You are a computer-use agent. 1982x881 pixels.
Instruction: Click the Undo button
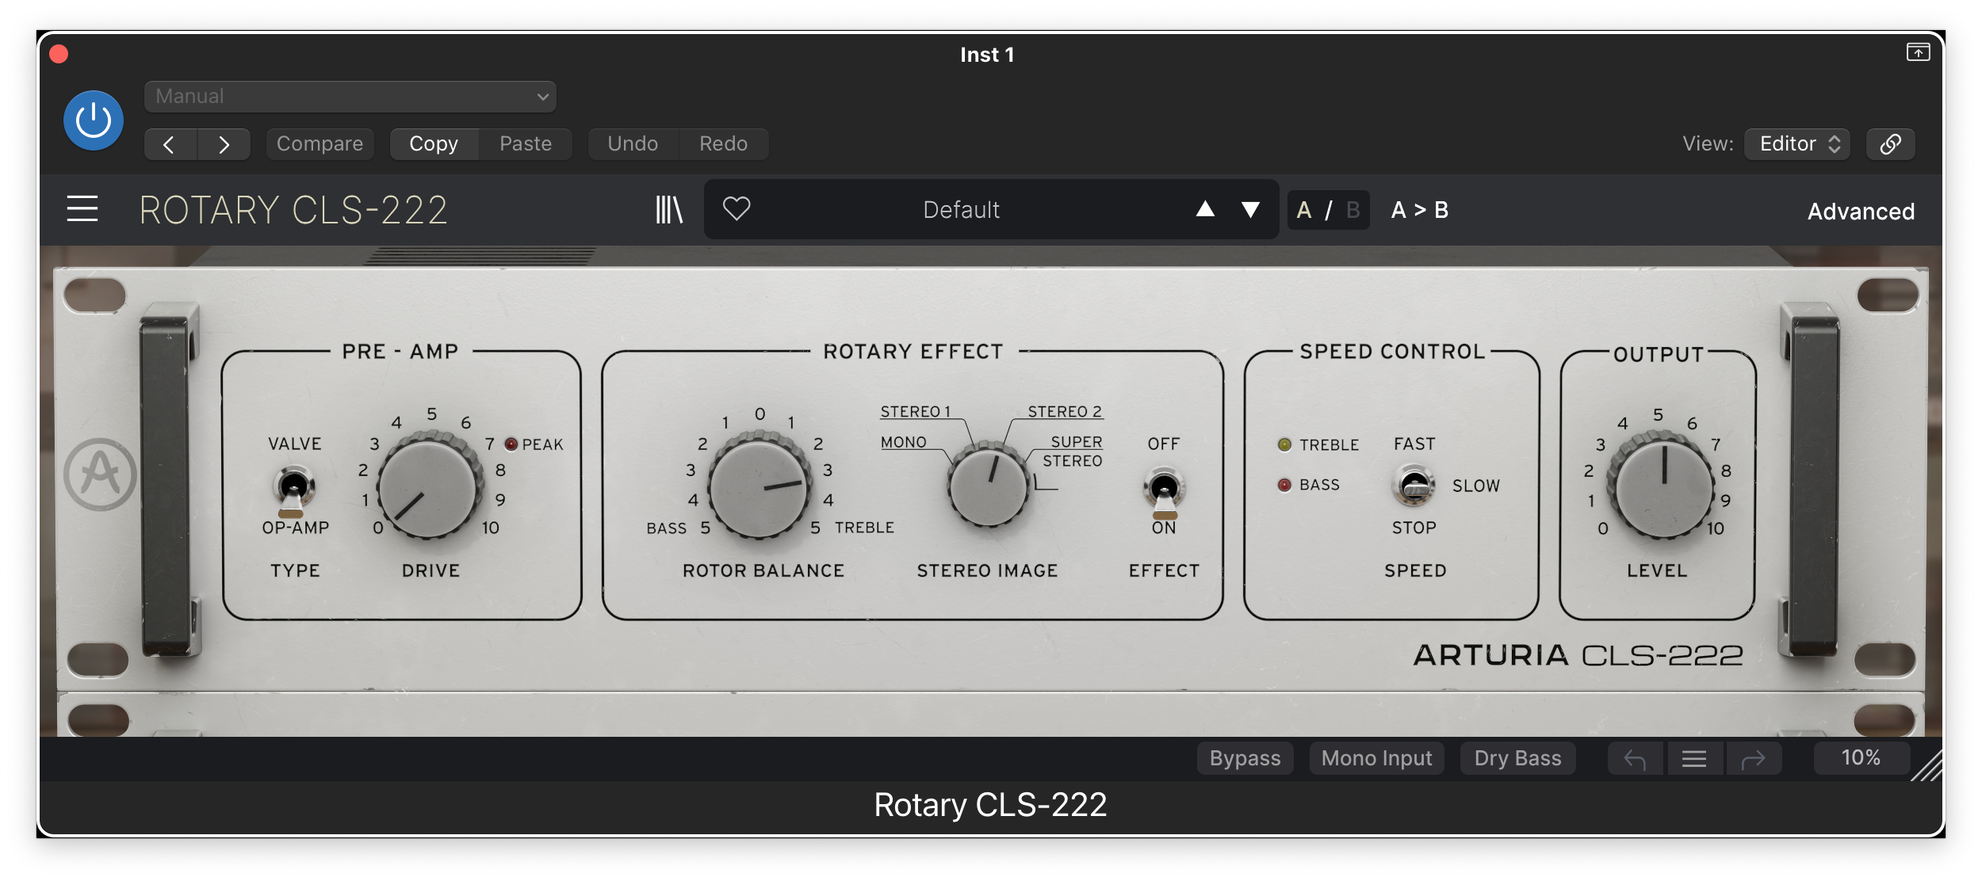coord(633,144)
